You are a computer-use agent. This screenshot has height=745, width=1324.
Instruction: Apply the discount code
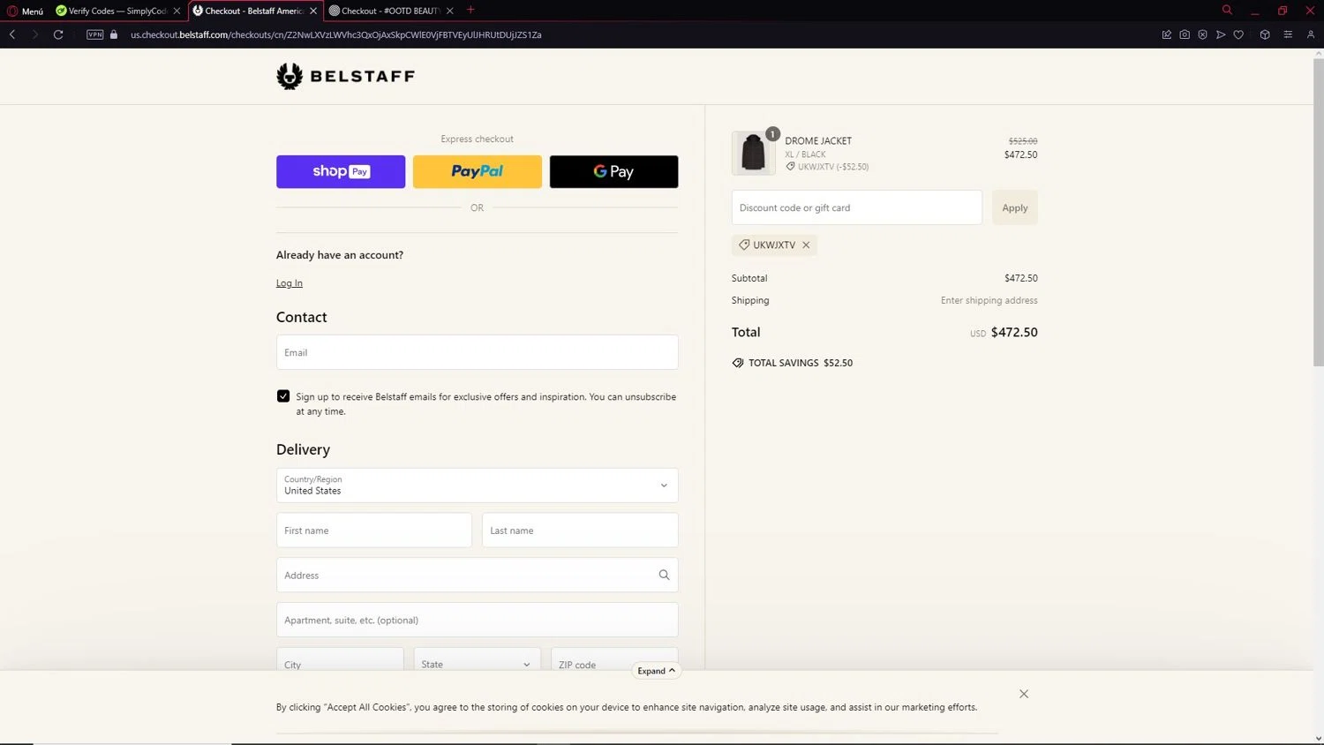pos(1015,207)
